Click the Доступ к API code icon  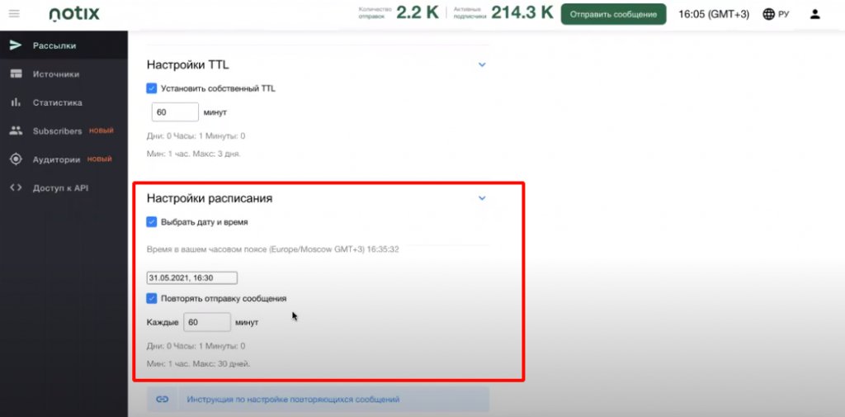pos(15,188)
